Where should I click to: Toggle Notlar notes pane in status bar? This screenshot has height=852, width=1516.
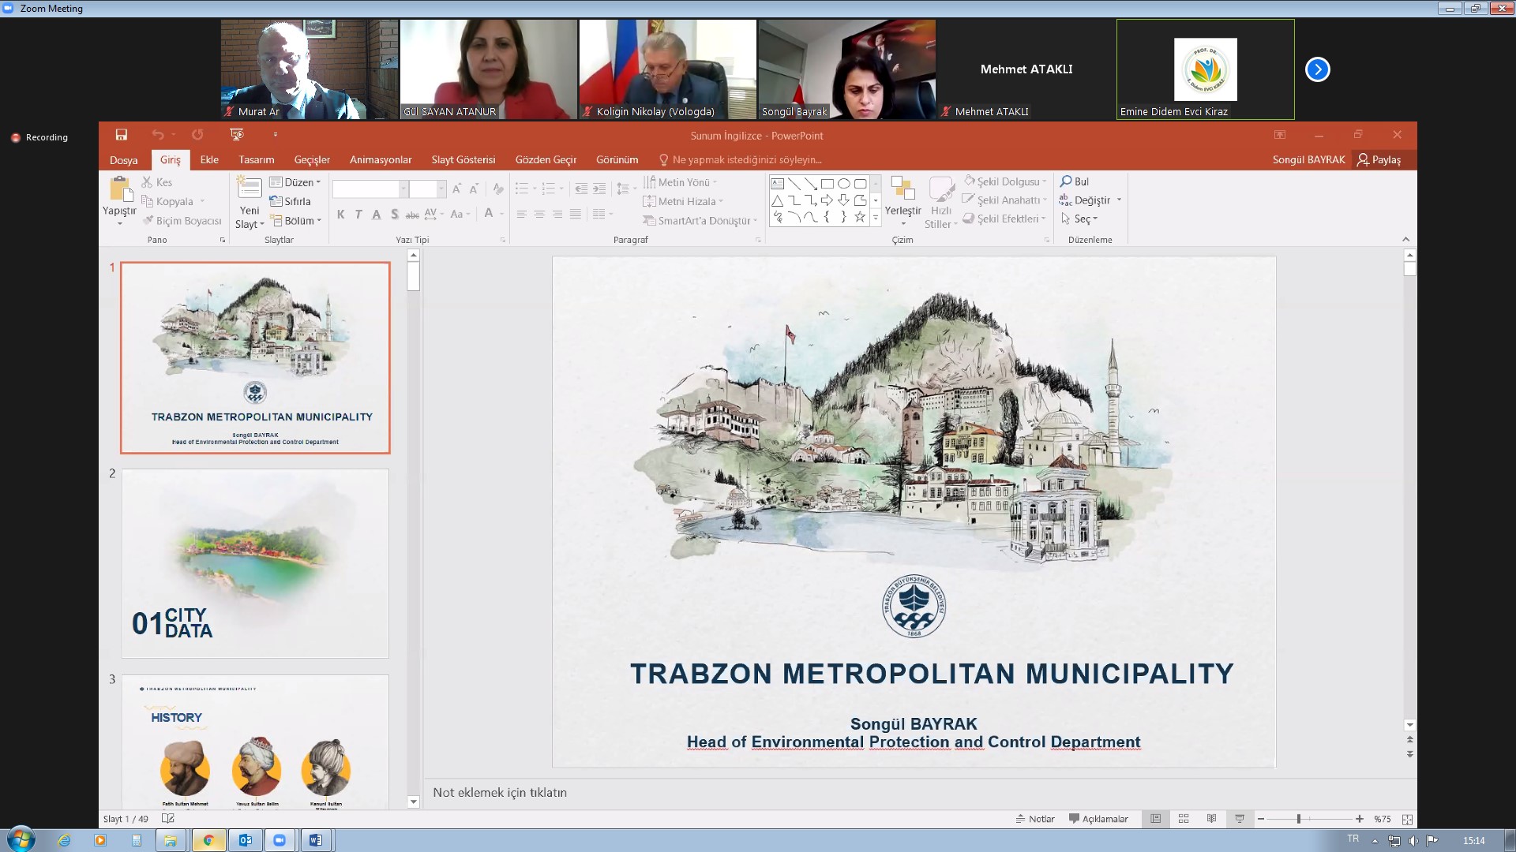[1035, 819]
